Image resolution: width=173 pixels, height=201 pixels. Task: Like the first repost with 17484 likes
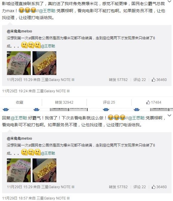point(154,102)
